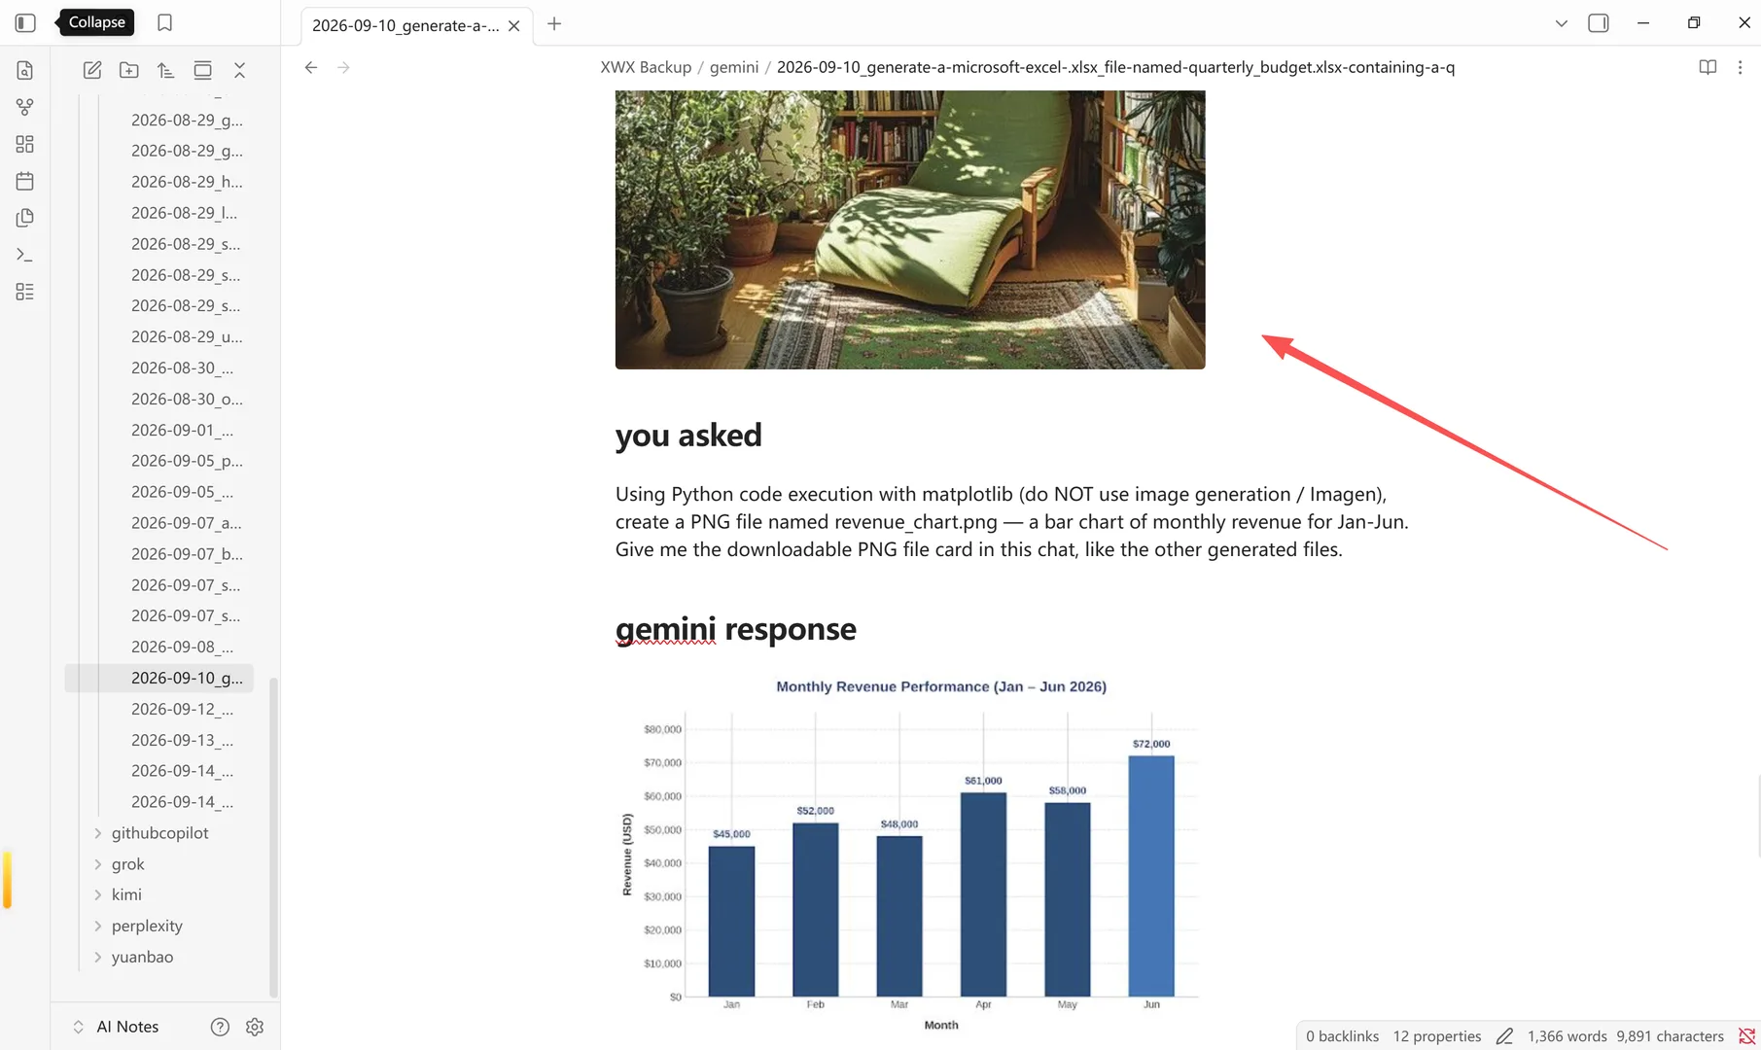Viewport: 1761px width, 1050px height.
Task: Expand the grok folder
Action: [128, 864]
